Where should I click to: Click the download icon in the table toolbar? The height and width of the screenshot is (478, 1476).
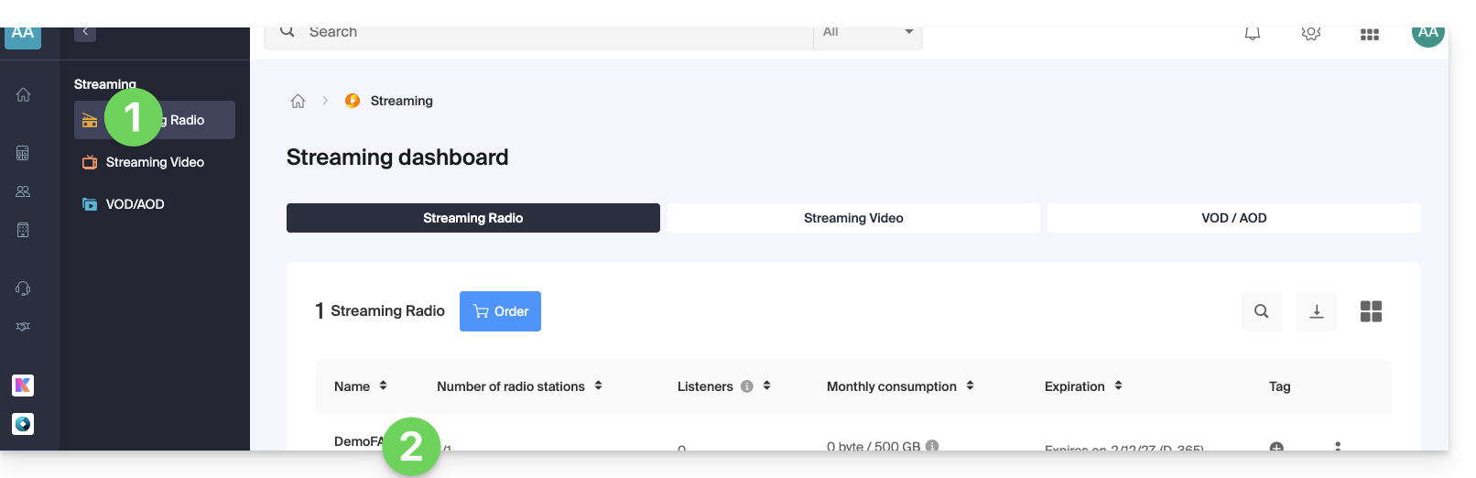pos(1316,311)
